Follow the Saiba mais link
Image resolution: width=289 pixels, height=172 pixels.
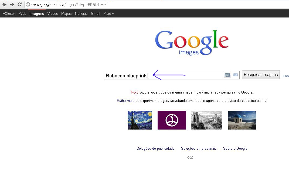tap(125, 101)
